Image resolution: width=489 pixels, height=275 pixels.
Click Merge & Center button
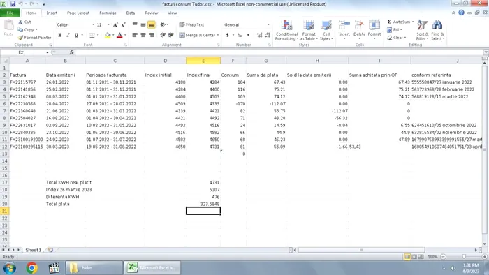(197, 35)
